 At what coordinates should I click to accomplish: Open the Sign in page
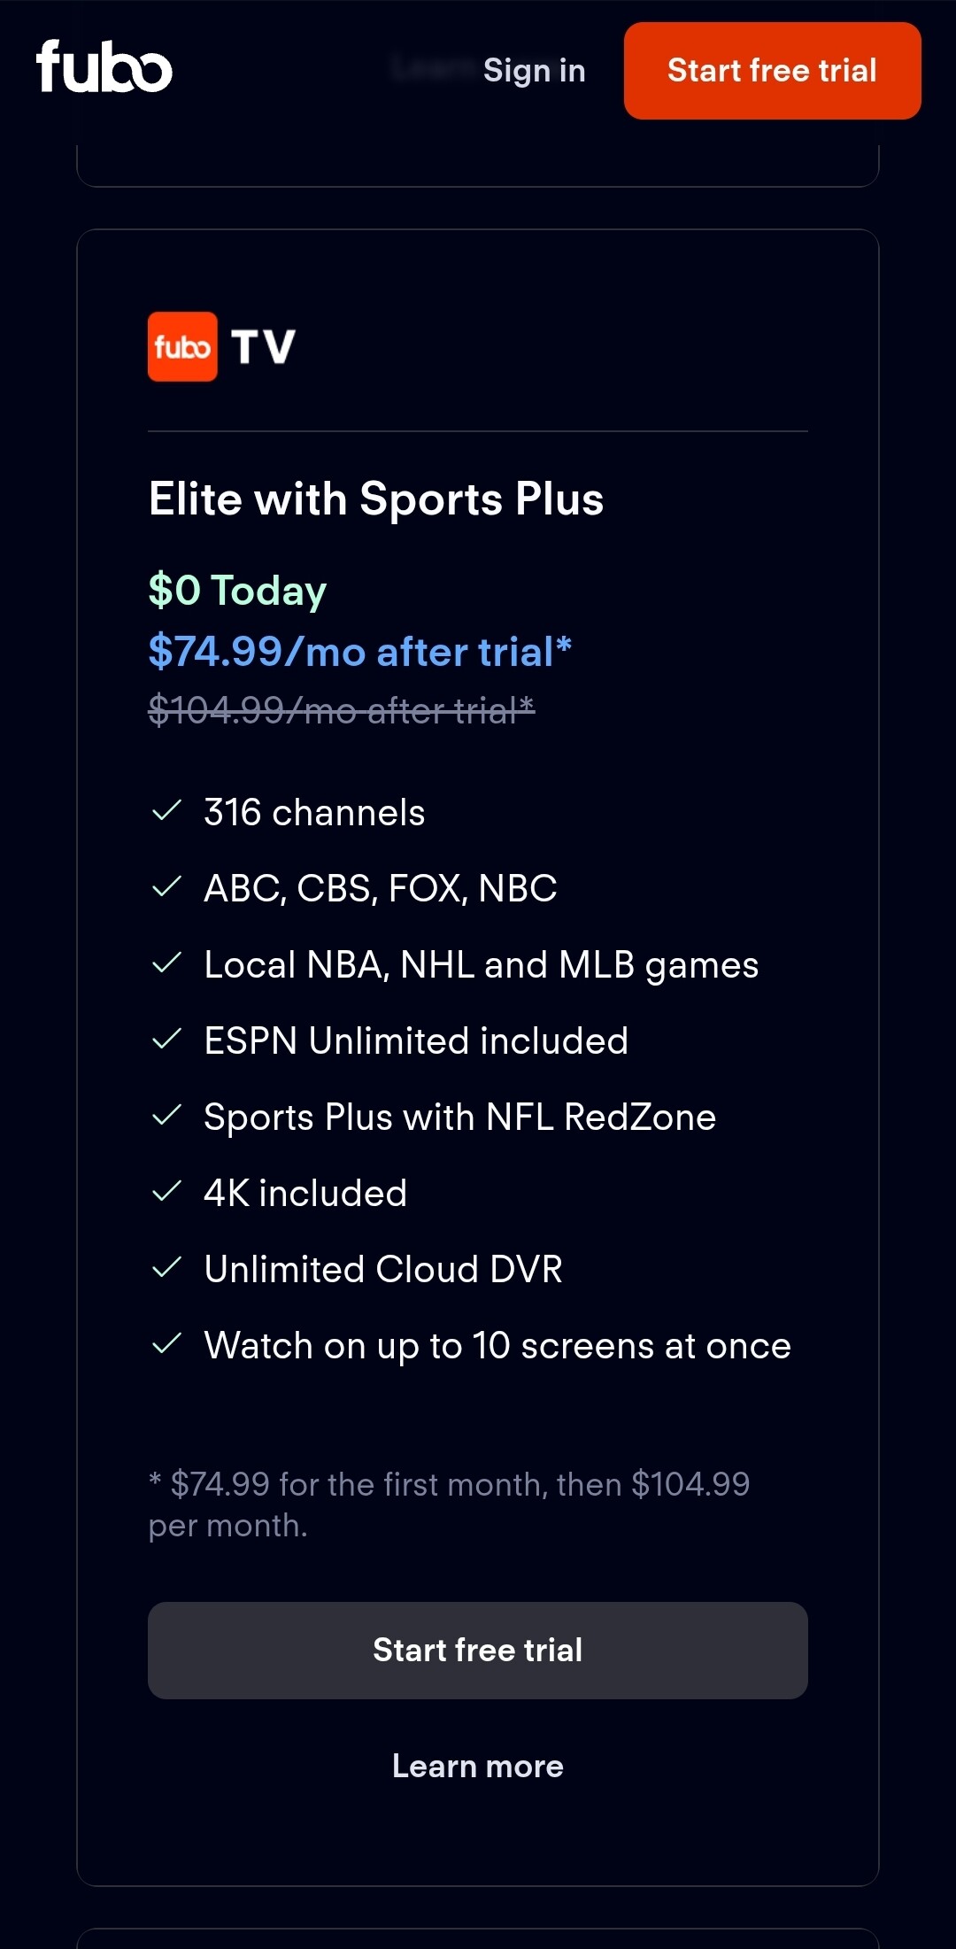tap(534, 70)
